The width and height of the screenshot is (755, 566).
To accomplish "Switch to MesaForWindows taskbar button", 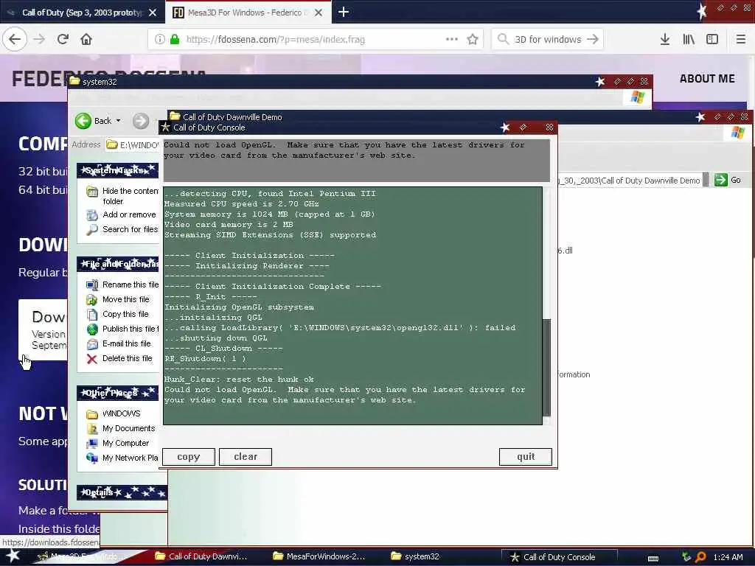I will tap(319, 556).
